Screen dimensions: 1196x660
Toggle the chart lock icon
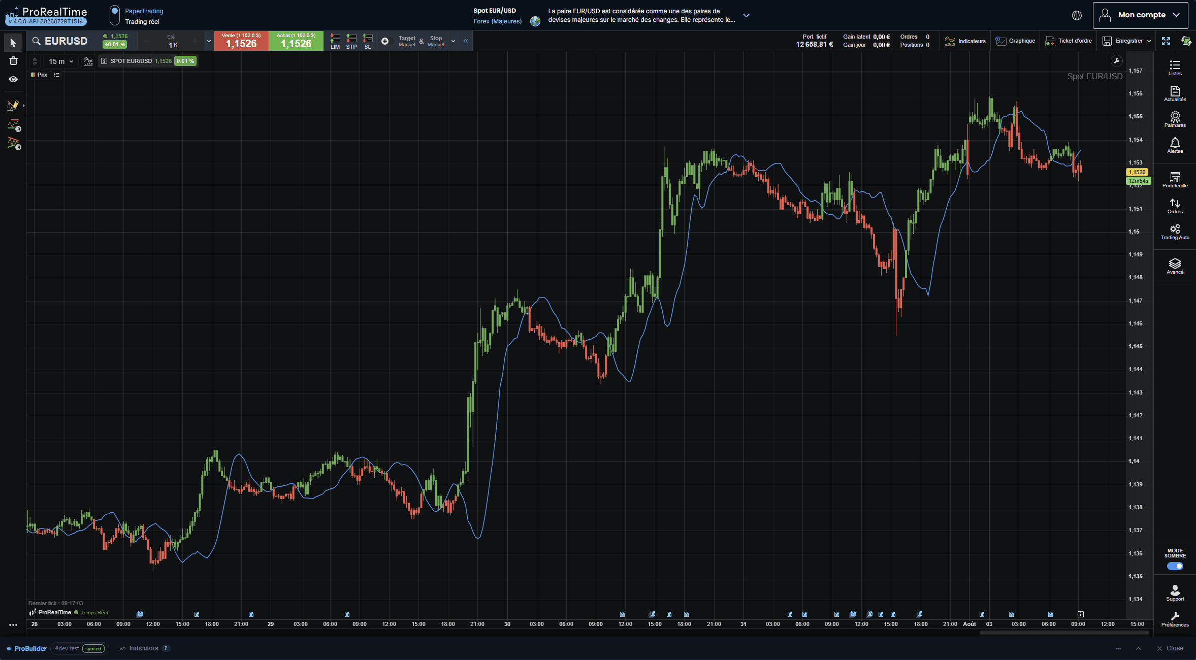(x=35, y=61)
